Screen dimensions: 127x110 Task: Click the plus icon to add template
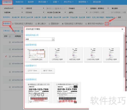[x=107, y=24]
